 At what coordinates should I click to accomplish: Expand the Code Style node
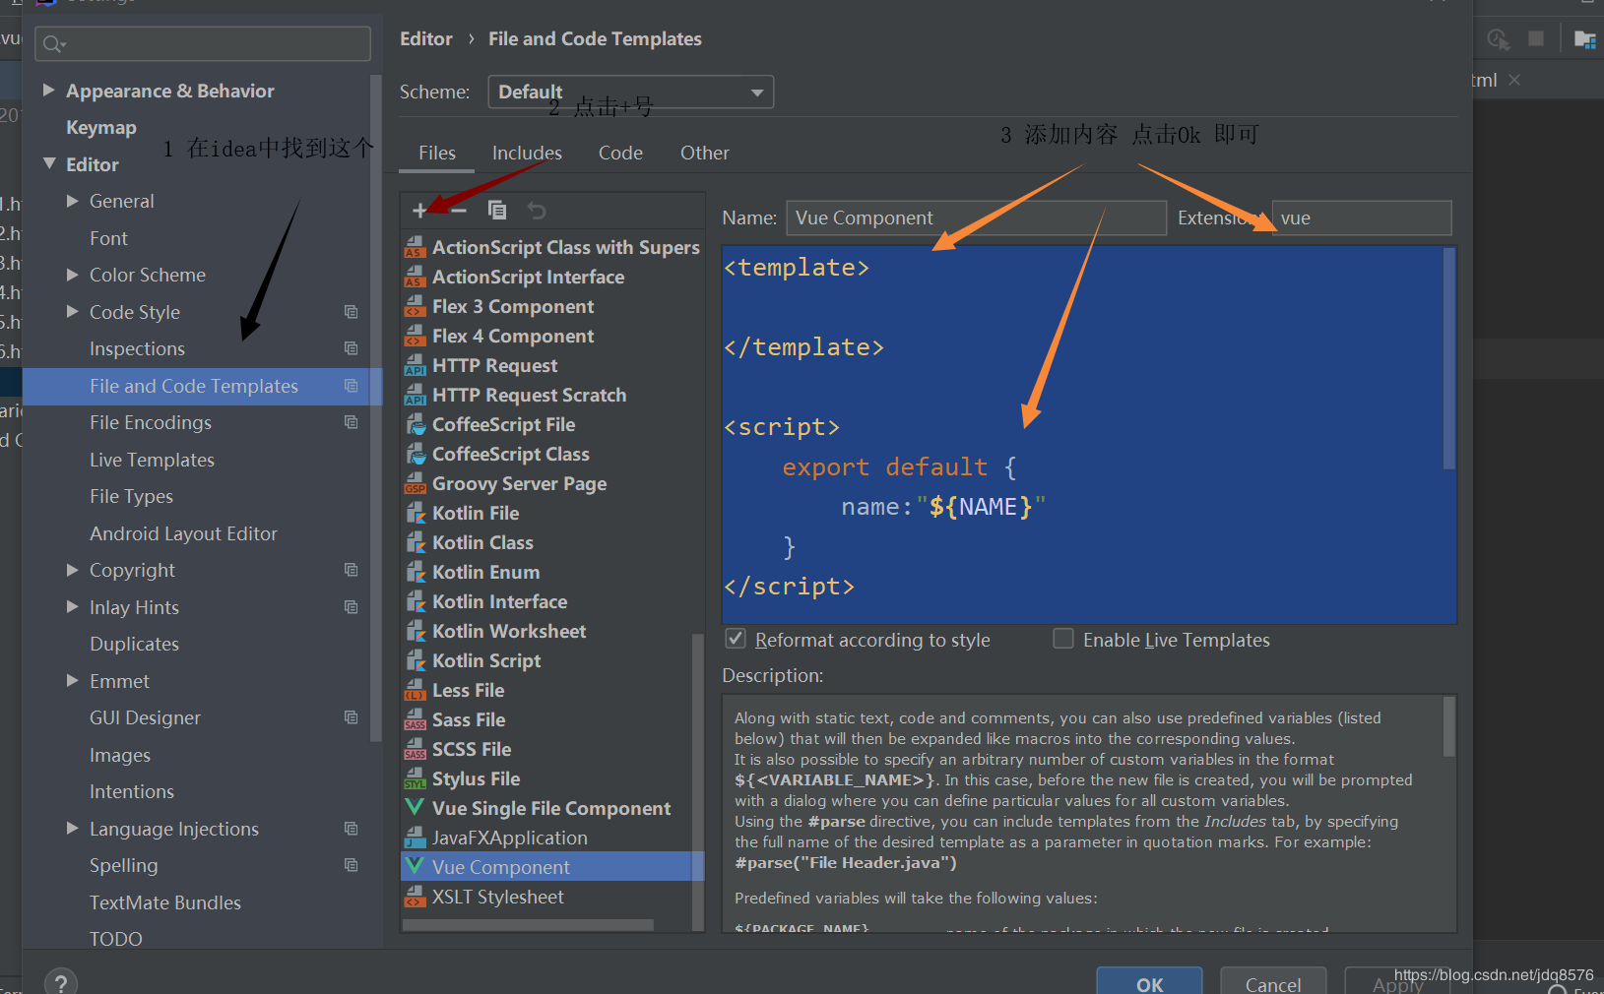[x=72, y=311]
